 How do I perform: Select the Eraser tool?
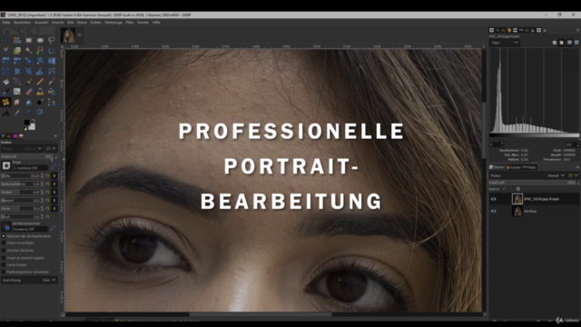(x=28, y=91)
